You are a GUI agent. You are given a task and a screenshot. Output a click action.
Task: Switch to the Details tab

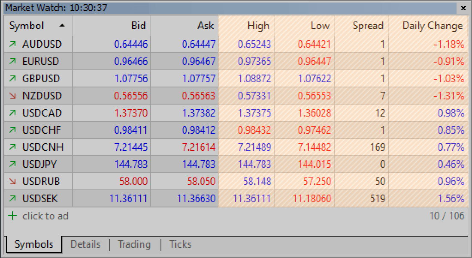click(85, 244)
